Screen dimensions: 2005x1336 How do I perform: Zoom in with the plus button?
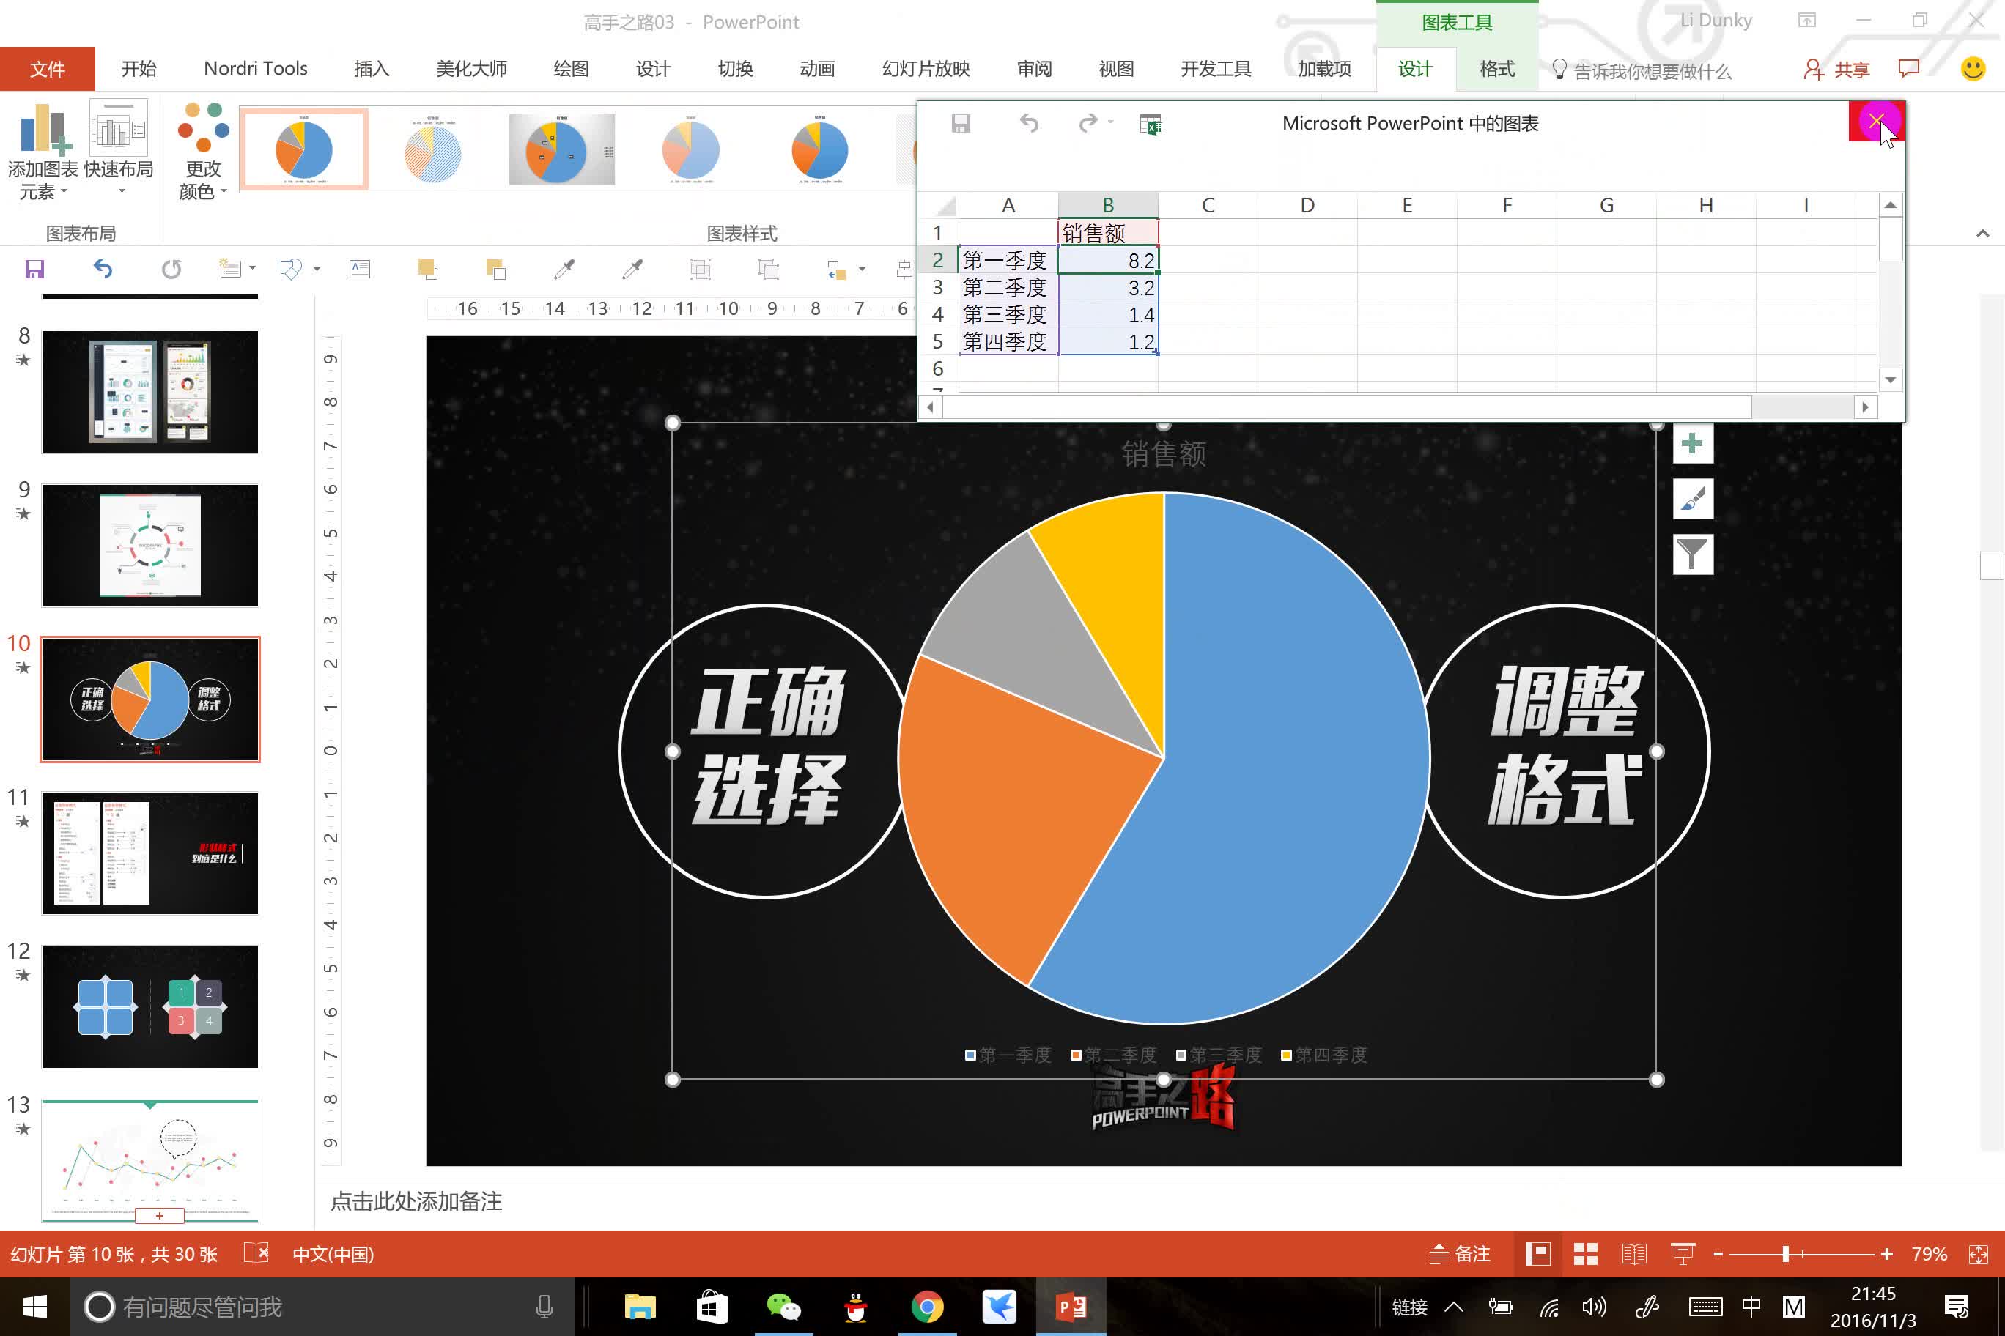pyautogui.click(x=1886, y=1254)
